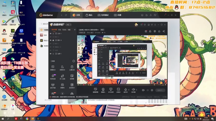
Task: Edit the CFHD category tag
Action: pos(82,33)
